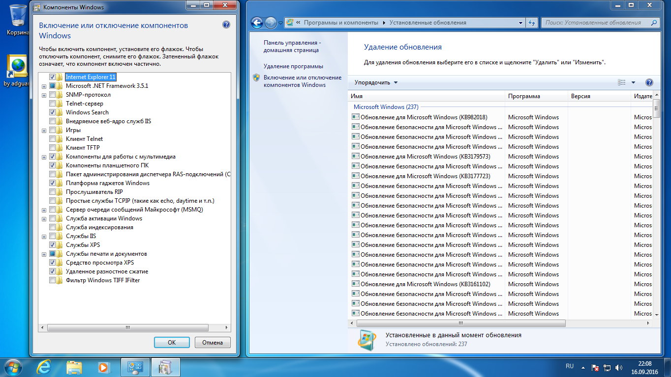Click clock showing 22:08 in taskbar

point(644,364)
